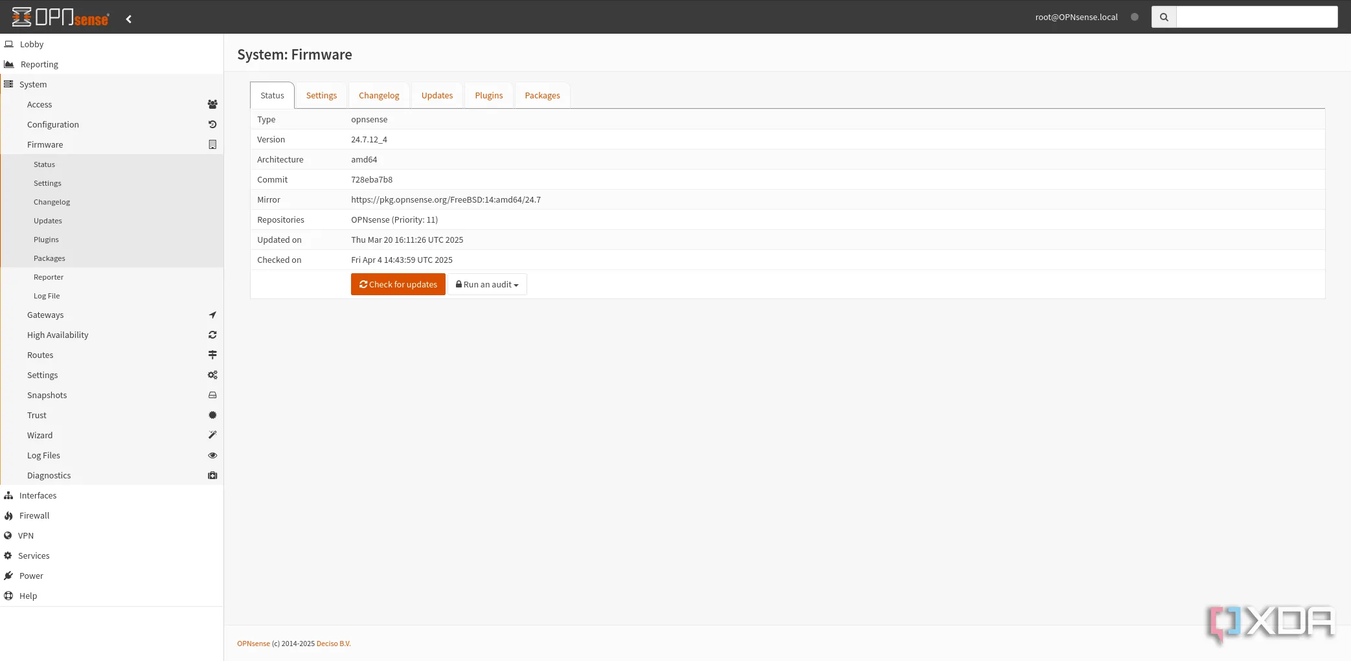The width and height of the screenshot is (1351, 661).
Task: Click the system status circle indicator
Action: pos(1135,17)
